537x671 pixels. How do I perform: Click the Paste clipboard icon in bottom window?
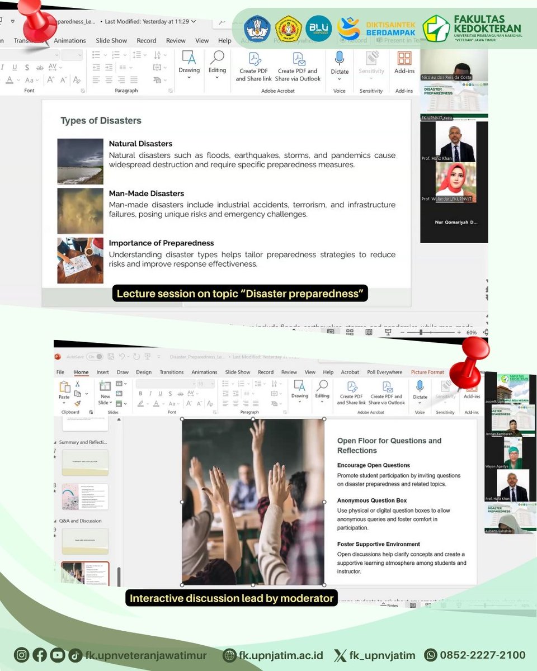click(64, 387)
